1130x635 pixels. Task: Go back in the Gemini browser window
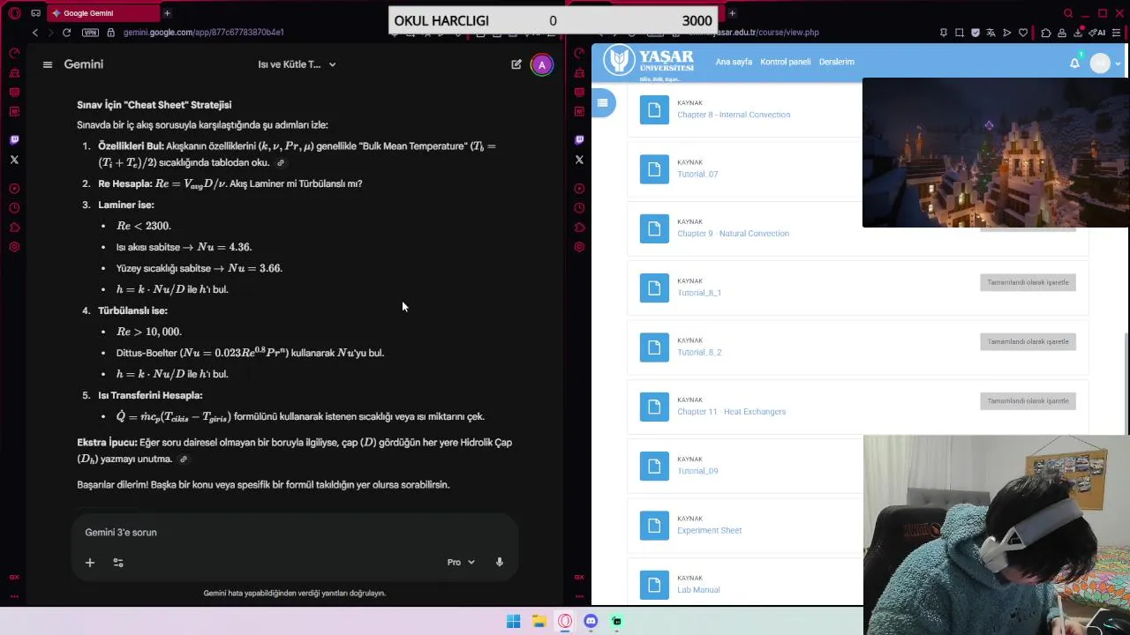(35, 33)
